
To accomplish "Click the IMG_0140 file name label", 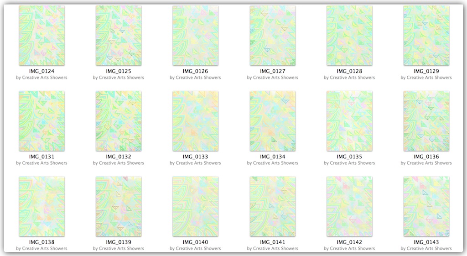I will (x=195, y=242).
